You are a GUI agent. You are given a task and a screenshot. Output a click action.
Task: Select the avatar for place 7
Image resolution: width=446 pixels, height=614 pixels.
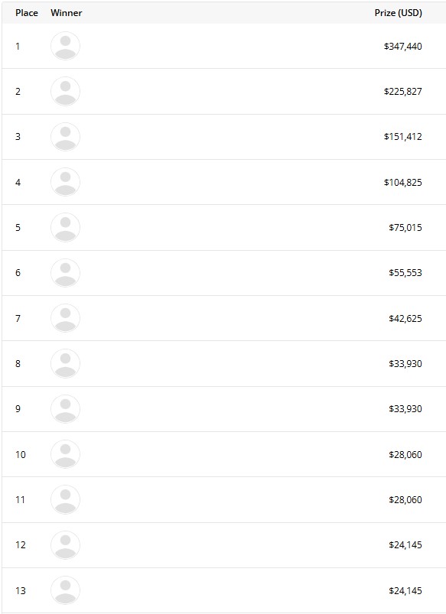coord(66,318)
